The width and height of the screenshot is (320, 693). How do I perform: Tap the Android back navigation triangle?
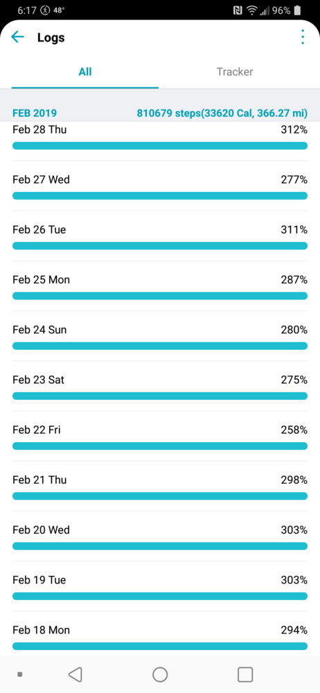[75, 674]
